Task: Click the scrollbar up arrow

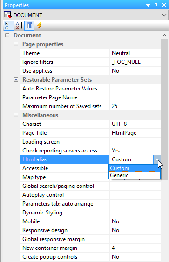Action: [164, 35]
